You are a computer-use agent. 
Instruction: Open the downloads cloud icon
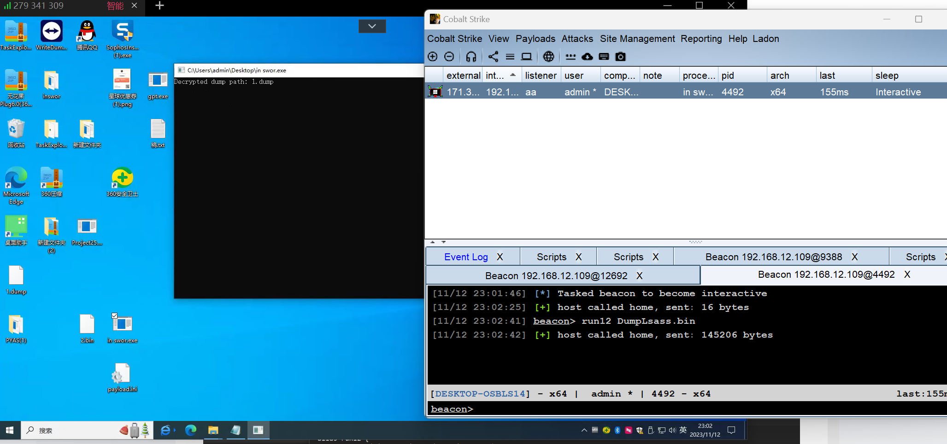pos(587,56)
